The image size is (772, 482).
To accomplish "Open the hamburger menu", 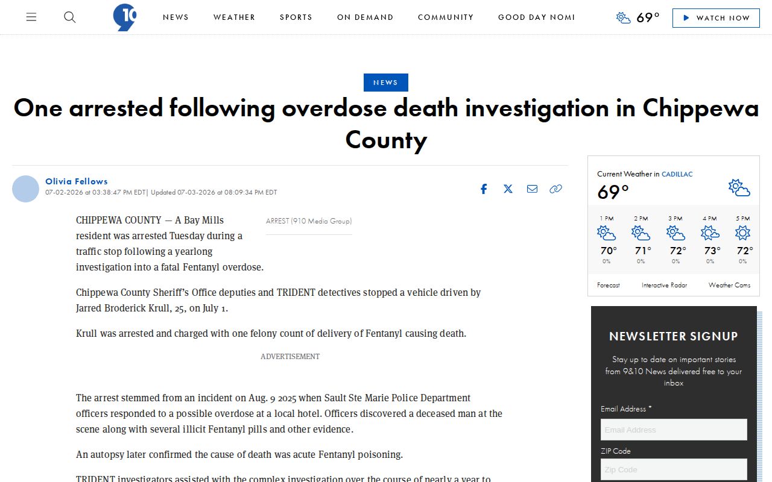I will coord(31,17).
